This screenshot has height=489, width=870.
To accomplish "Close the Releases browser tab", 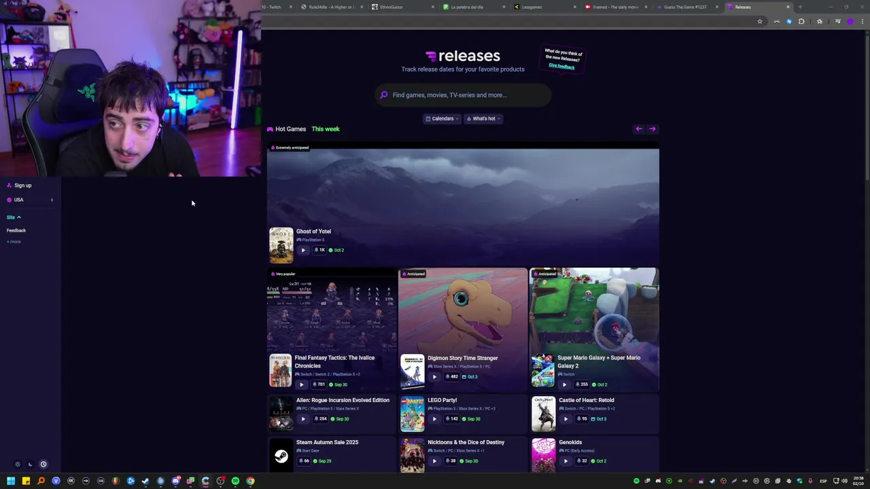I will click(x=788, y=7).
